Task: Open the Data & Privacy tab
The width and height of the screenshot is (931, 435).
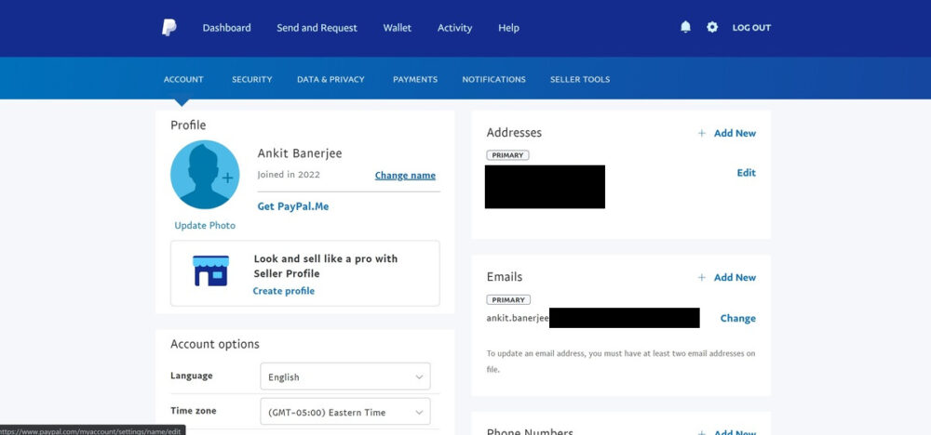Action: (331, 80)
